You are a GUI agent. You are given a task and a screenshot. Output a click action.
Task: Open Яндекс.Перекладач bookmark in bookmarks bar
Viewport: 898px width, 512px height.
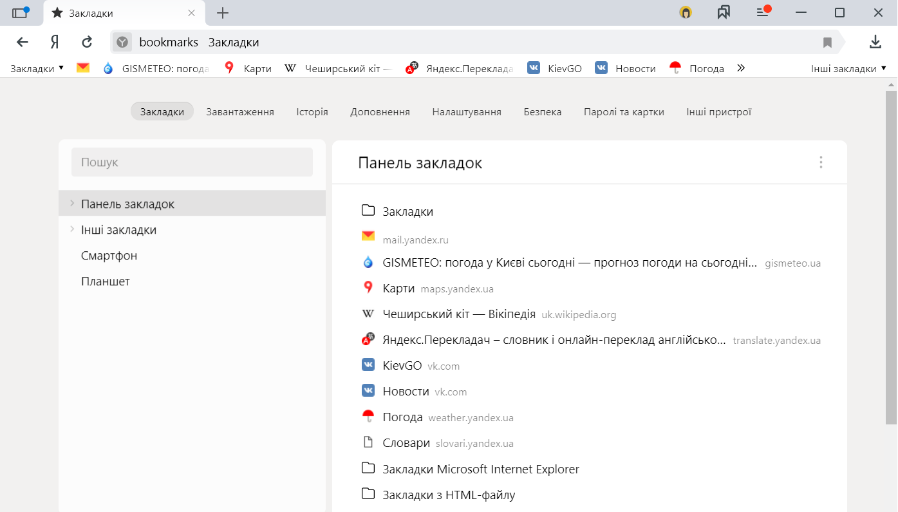[x=460, y=68]
